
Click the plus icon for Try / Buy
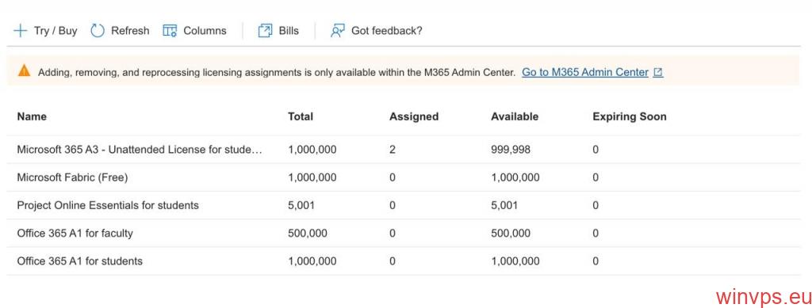pyautogui.click(x=20, y=31)
